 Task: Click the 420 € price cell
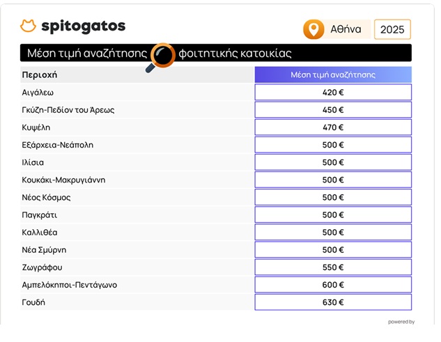[x=333, y=92]
